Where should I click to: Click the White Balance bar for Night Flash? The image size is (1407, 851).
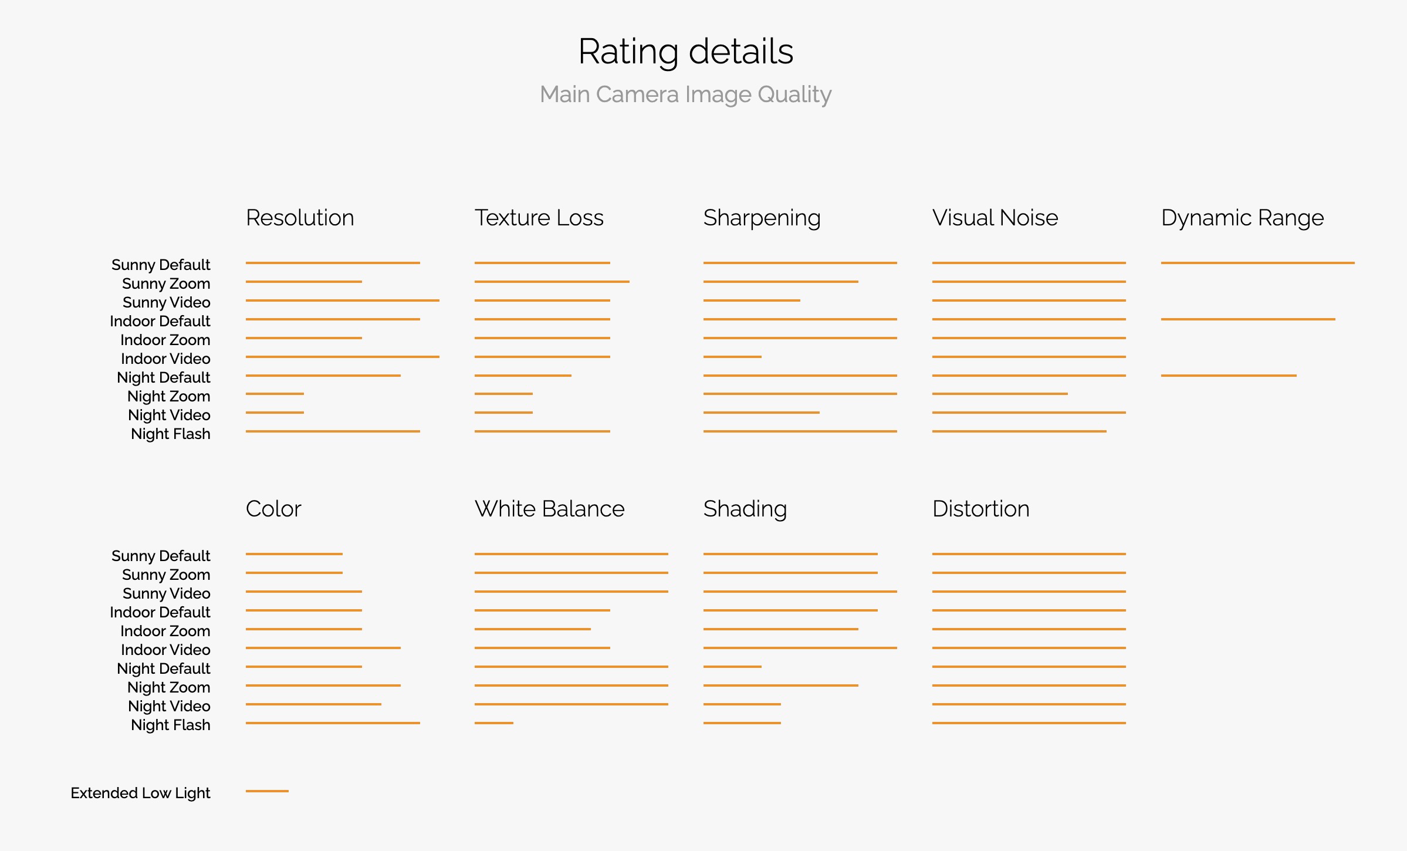[x=493, y=723]
